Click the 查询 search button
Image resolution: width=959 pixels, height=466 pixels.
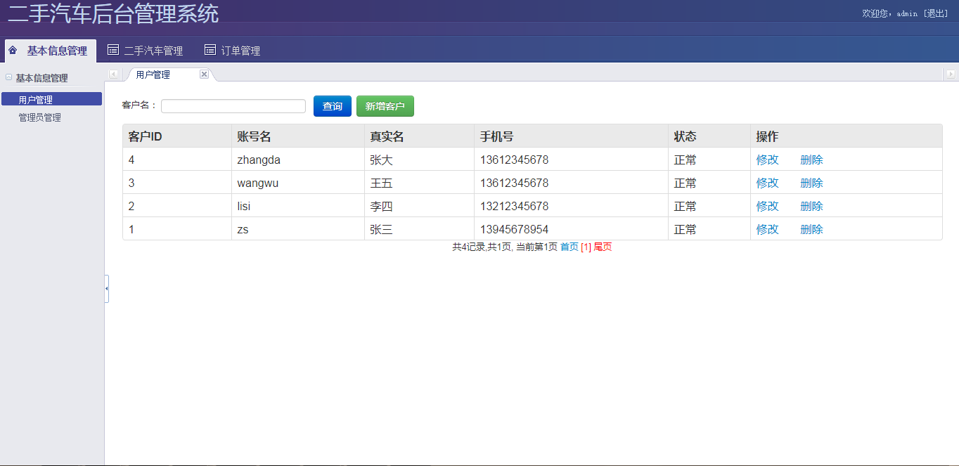333,106
